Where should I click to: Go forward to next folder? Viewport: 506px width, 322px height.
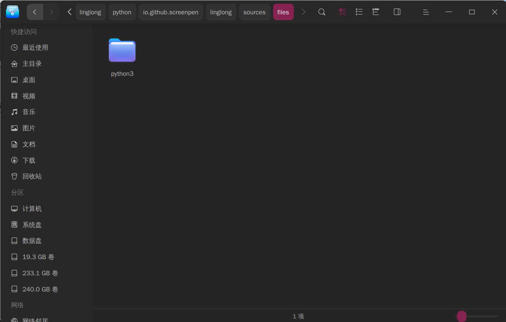[x=52, y=12]
